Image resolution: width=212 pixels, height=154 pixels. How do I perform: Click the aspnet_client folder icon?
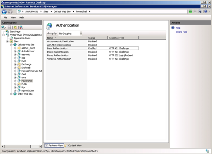(19, 48)
